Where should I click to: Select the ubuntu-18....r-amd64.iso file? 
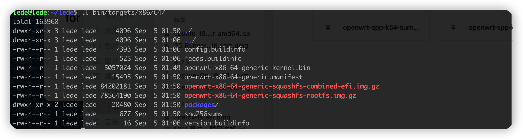pyautogui.click(x=212, y=34)
